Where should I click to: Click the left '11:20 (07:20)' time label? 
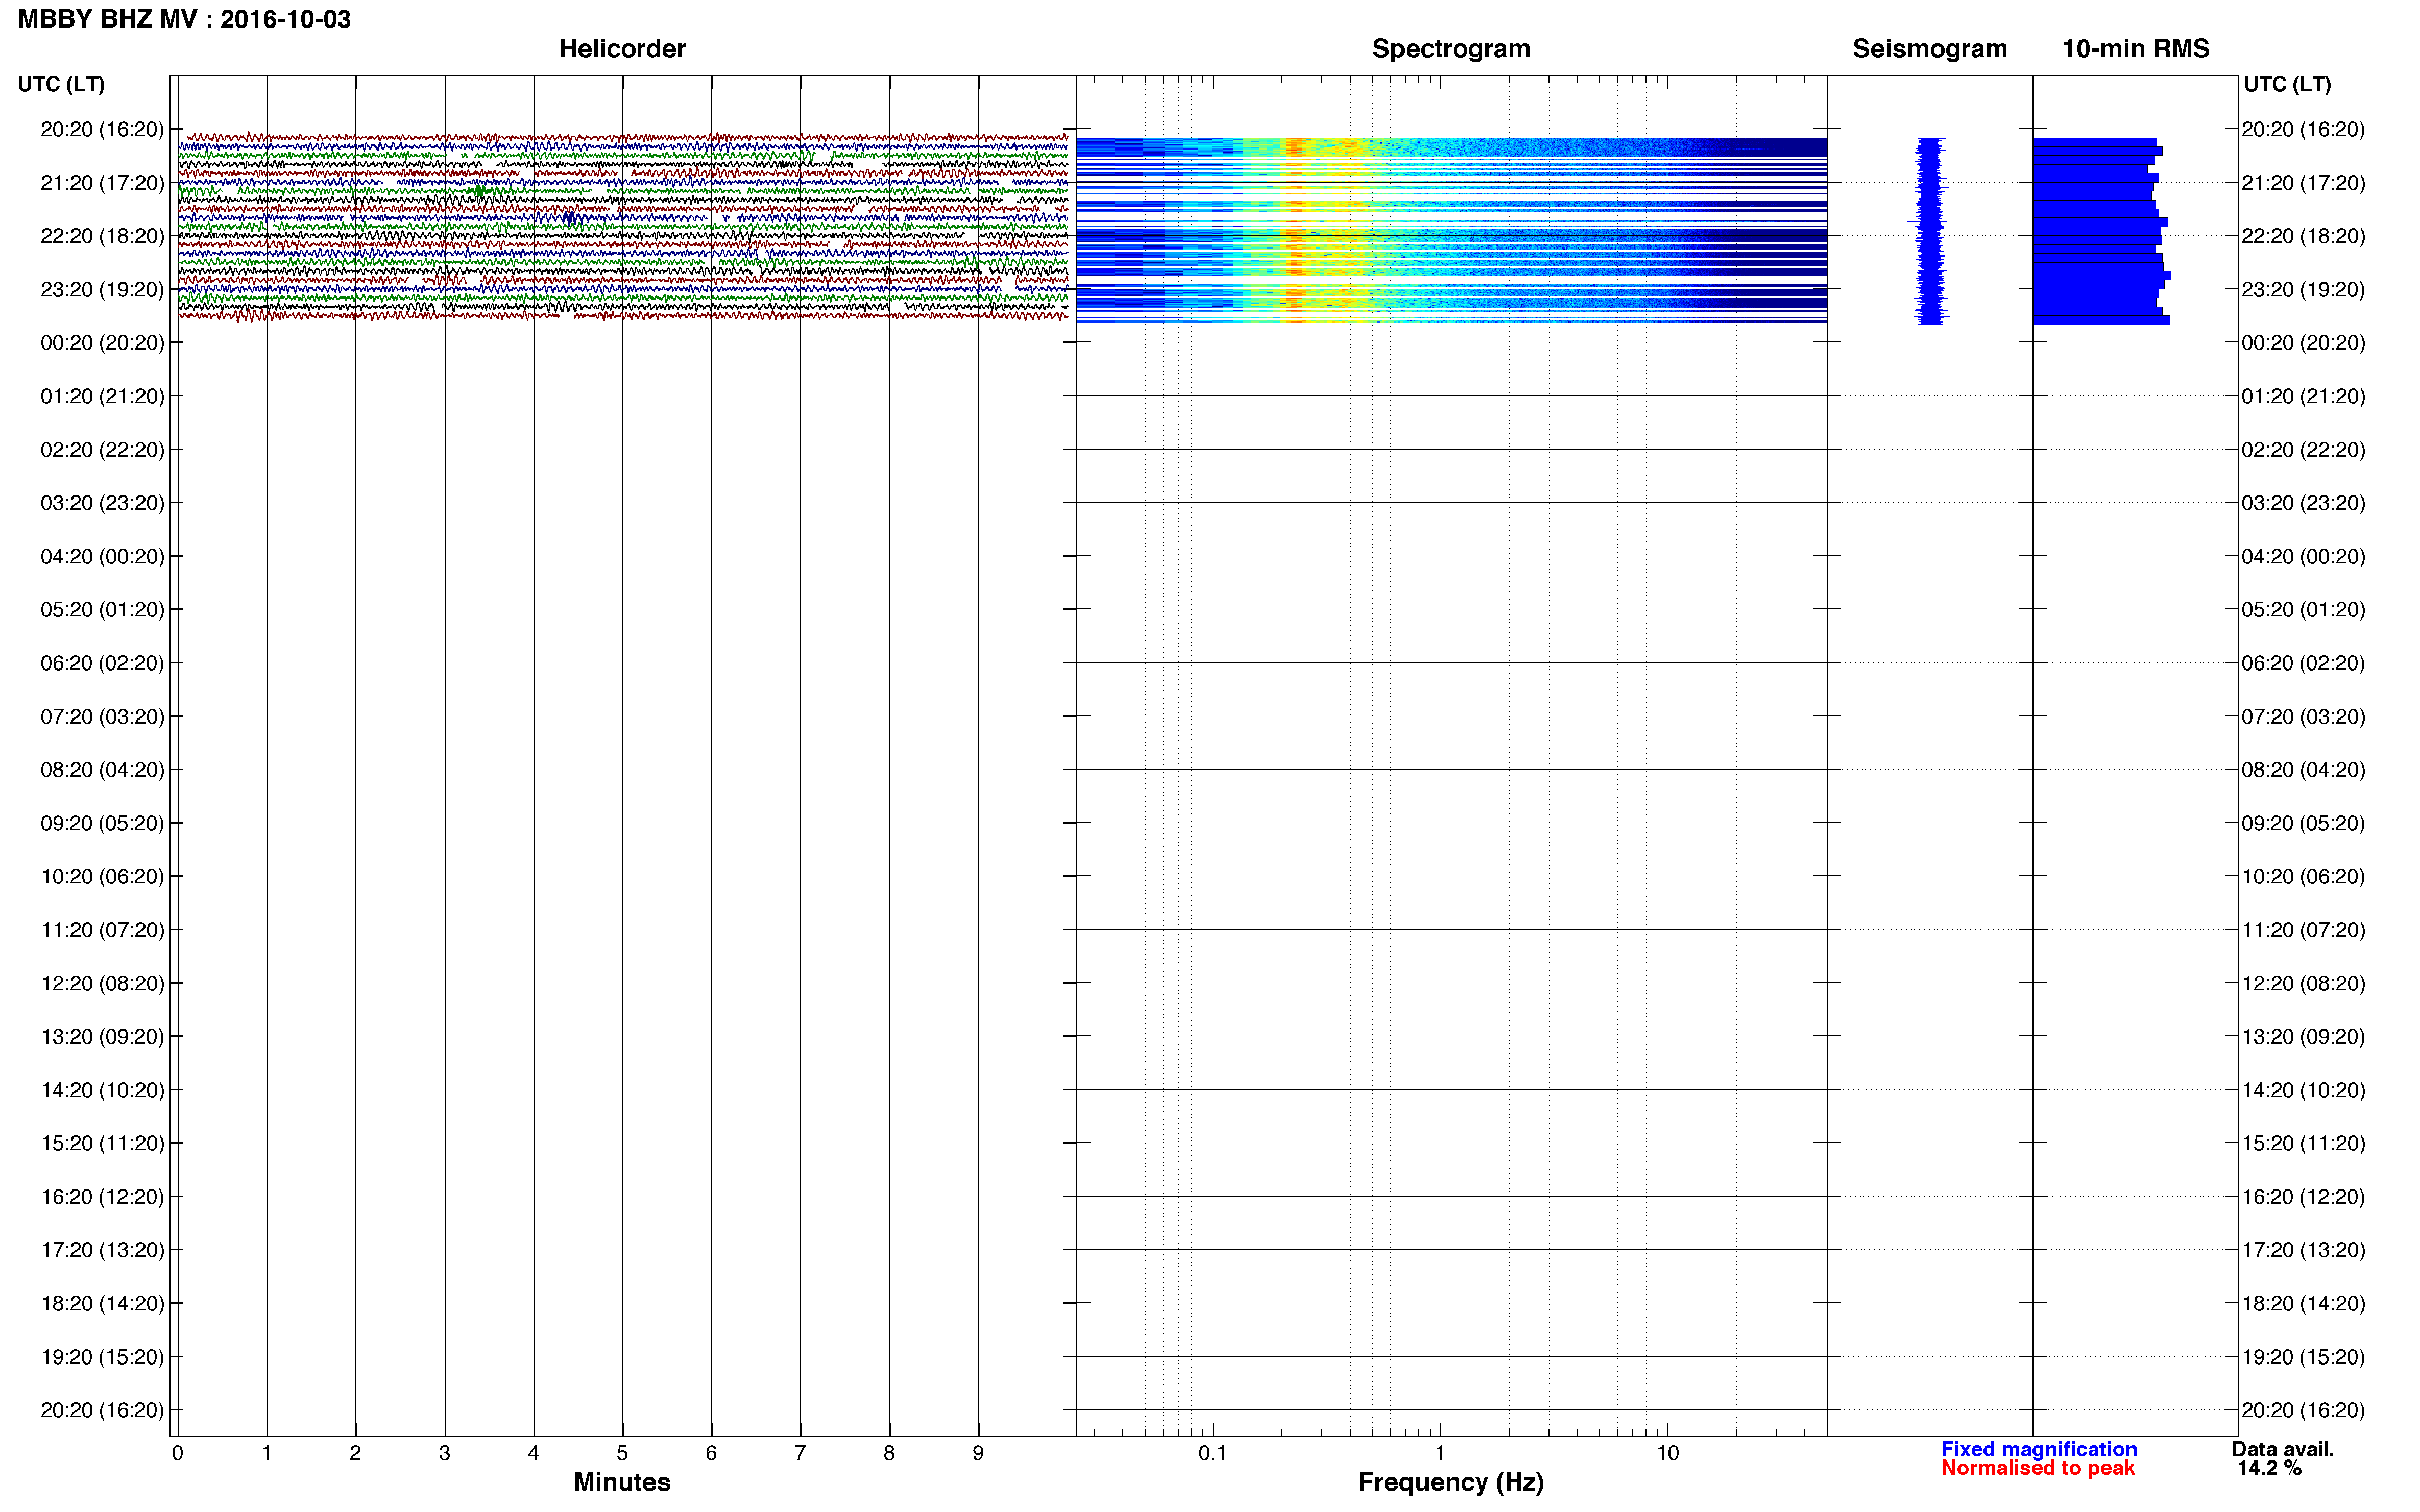coord(102,930)
